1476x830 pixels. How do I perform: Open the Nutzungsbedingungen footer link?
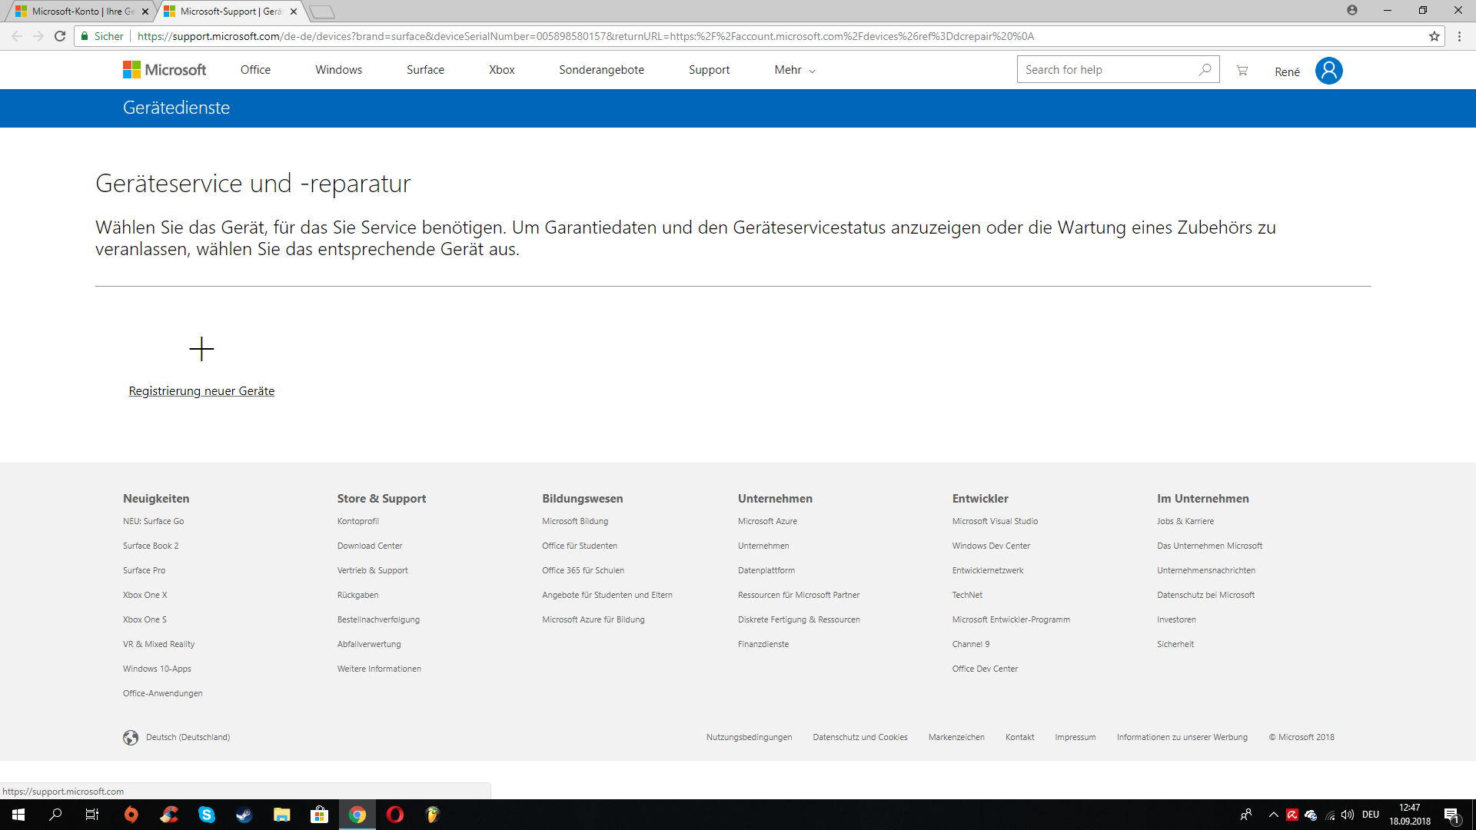pyautogui.click(x=749, y=737)
